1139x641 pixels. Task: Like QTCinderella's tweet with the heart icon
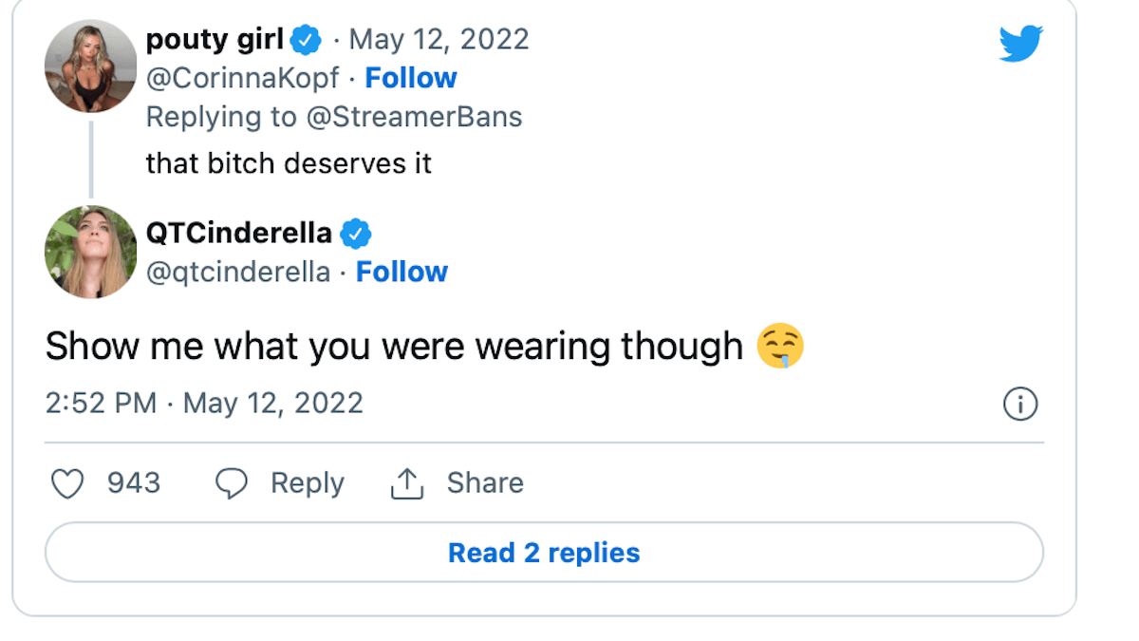coord(67,482)
